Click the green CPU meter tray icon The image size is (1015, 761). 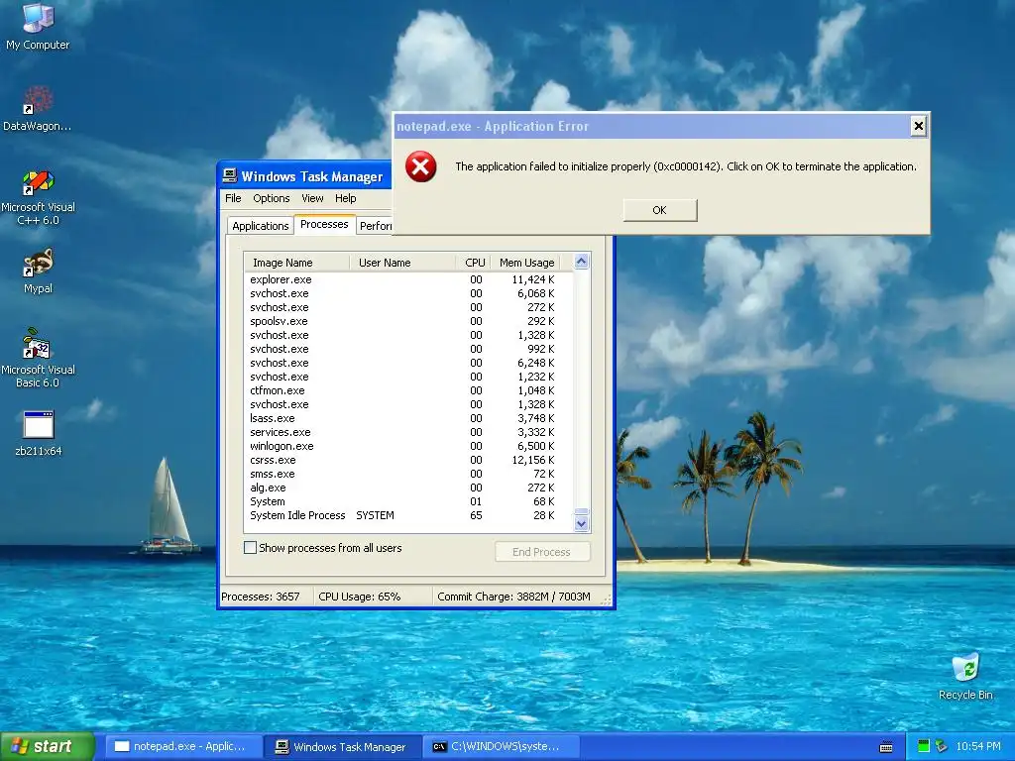tap(924, 746)
